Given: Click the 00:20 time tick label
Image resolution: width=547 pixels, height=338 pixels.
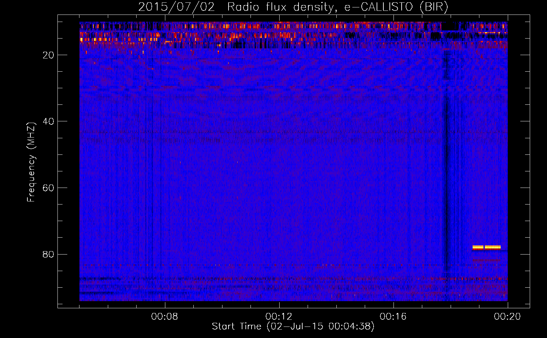Looking at the screenshot, I should click(507, 317).
